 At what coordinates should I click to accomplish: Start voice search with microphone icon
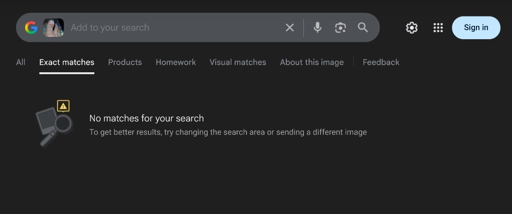coord(318,28)
